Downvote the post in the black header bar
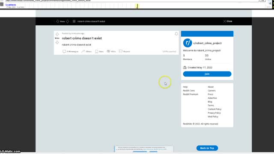The height and width of the screenshot is (154, 274). pos(68,21)
